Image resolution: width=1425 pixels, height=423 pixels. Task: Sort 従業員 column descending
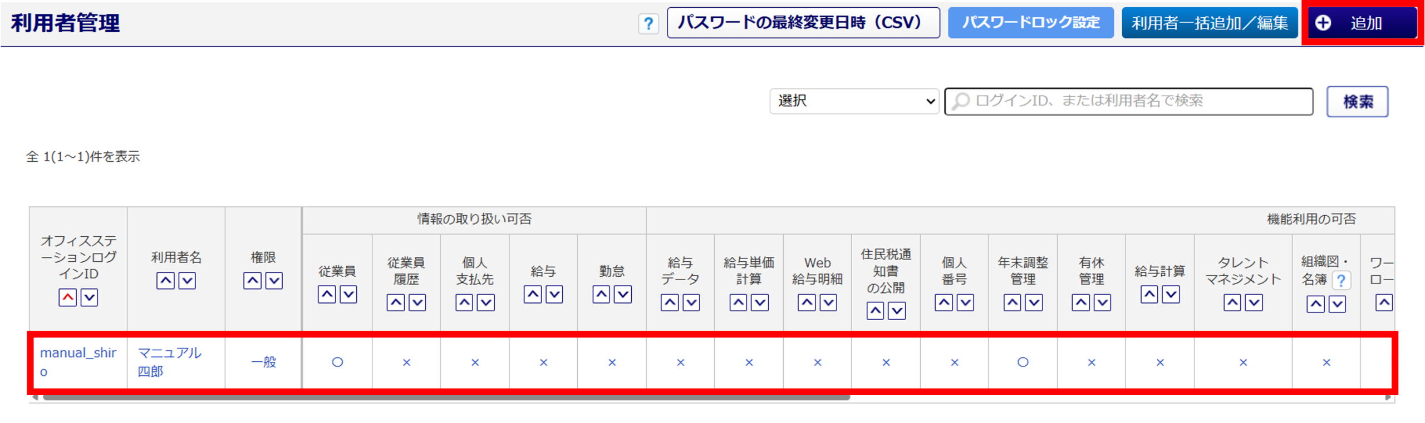(x=348, y=294)
